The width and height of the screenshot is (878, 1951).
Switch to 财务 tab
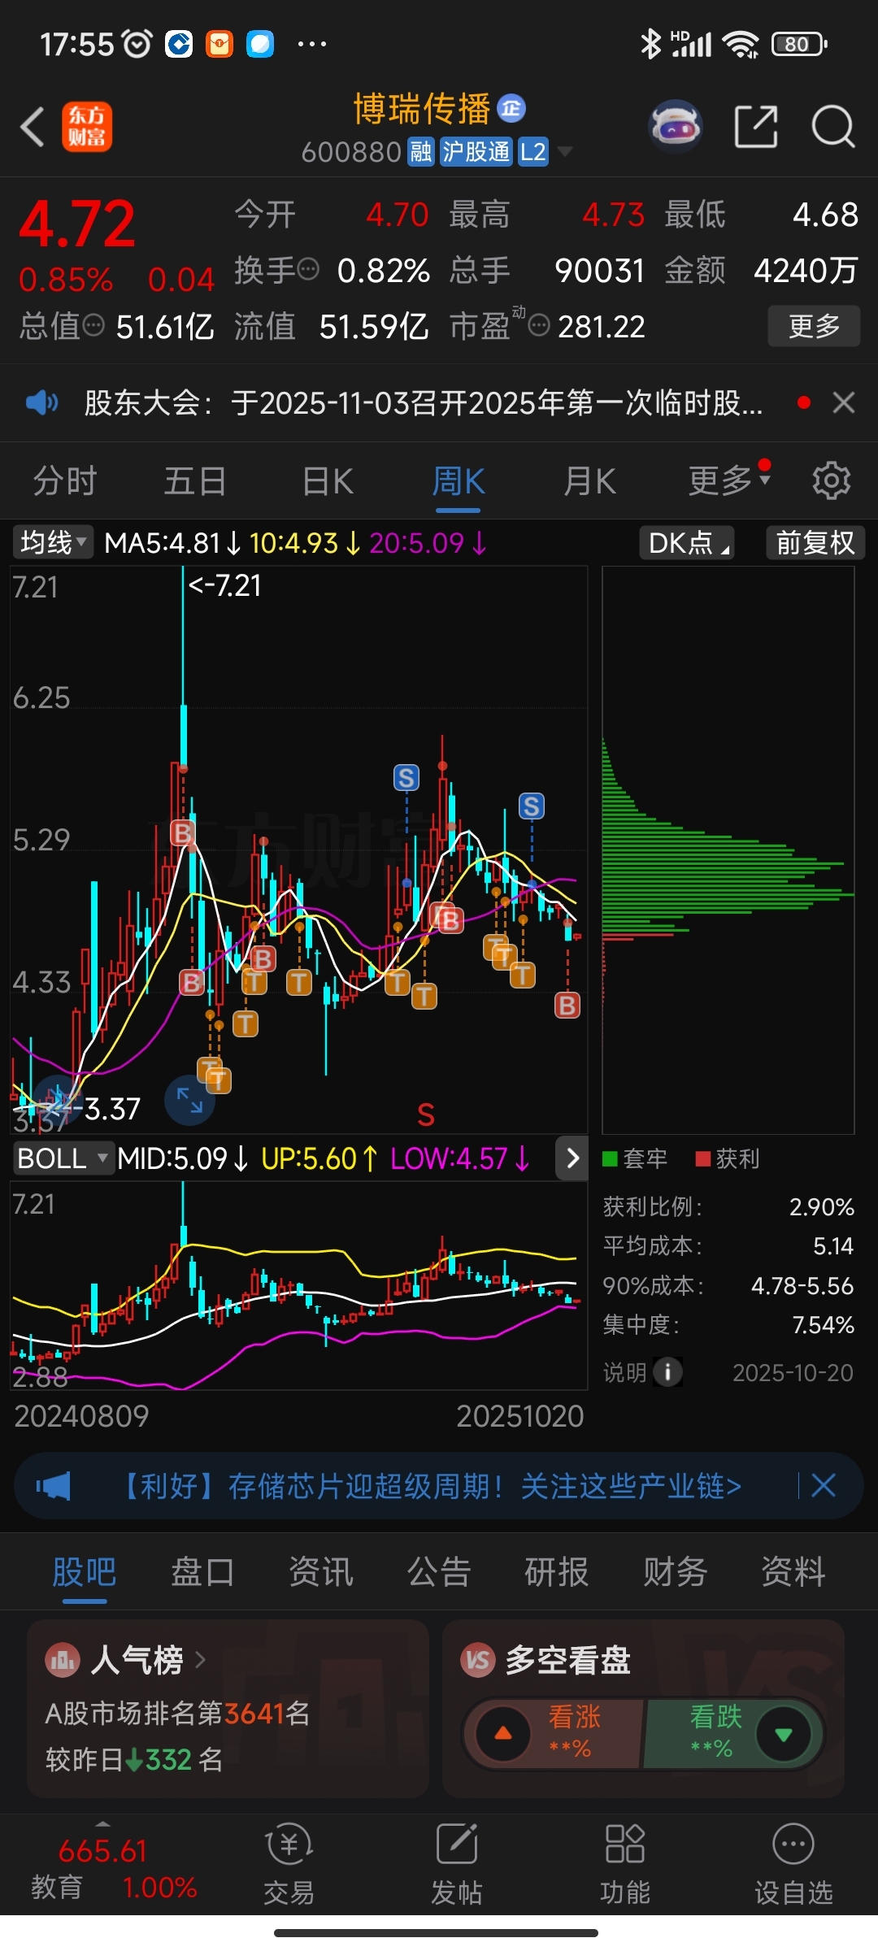[675, 1571]
